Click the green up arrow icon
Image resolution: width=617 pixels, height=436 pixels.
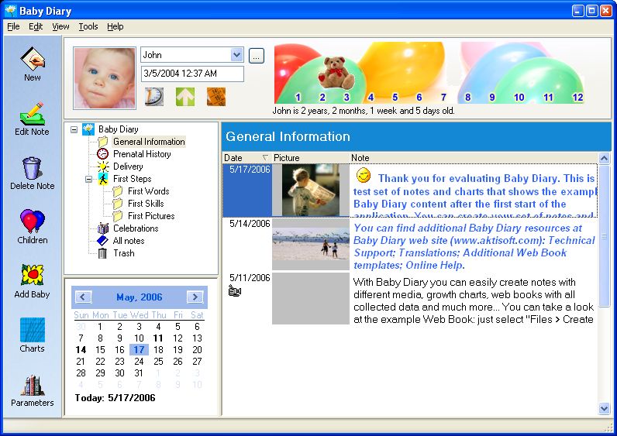coord(185,97)
